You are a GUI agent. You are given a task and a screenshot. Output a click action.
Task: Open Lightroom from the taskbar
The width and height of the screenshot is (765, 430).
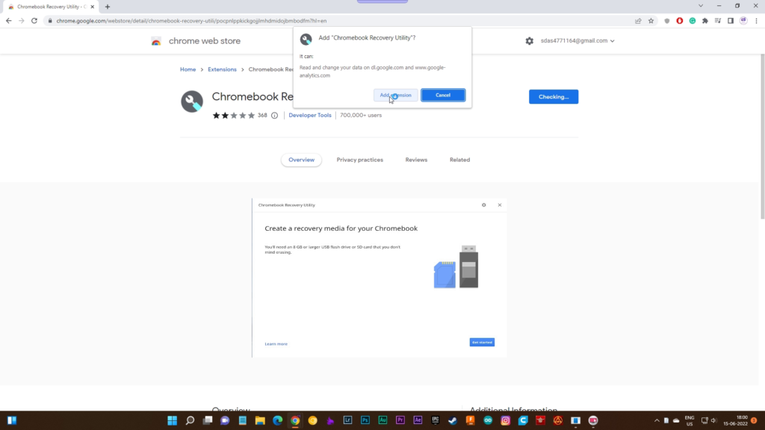tap(347, 420)
